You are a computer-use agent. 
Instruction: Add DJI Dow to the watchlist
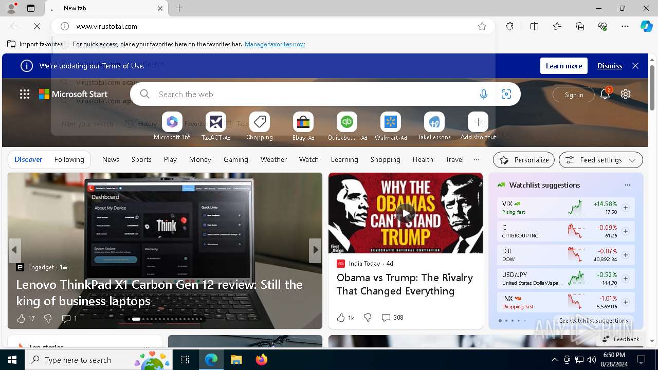(x=626, y=255)
